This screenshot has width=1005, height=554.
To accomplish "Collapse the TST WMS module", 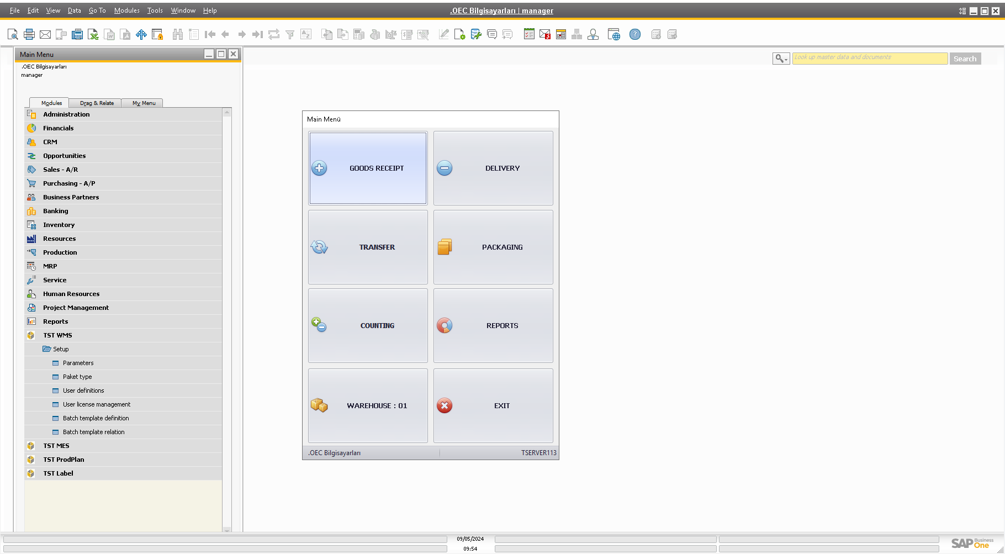I will tap(57, 335).
